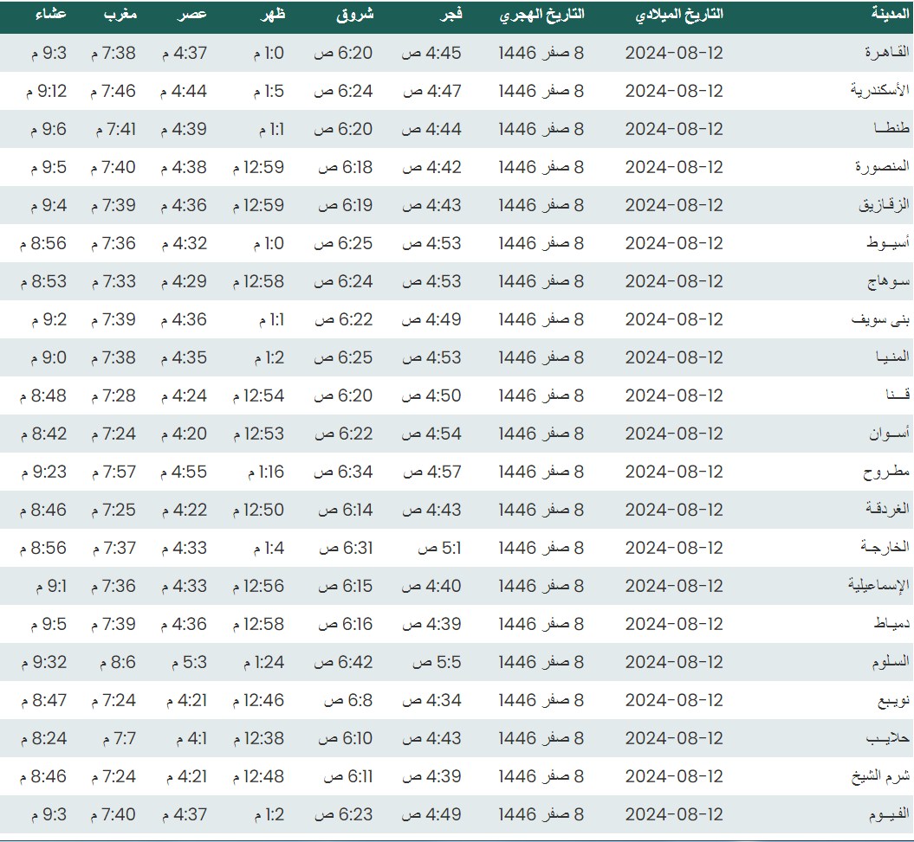
Task: Click the Hijri date in the شرم الشيخ row
Action: point(541,776)
